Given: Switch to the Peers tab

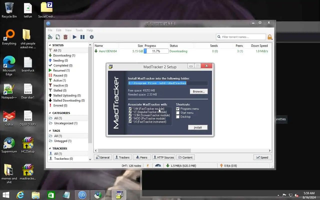Looking at the screenshot, I should point(142,157).
